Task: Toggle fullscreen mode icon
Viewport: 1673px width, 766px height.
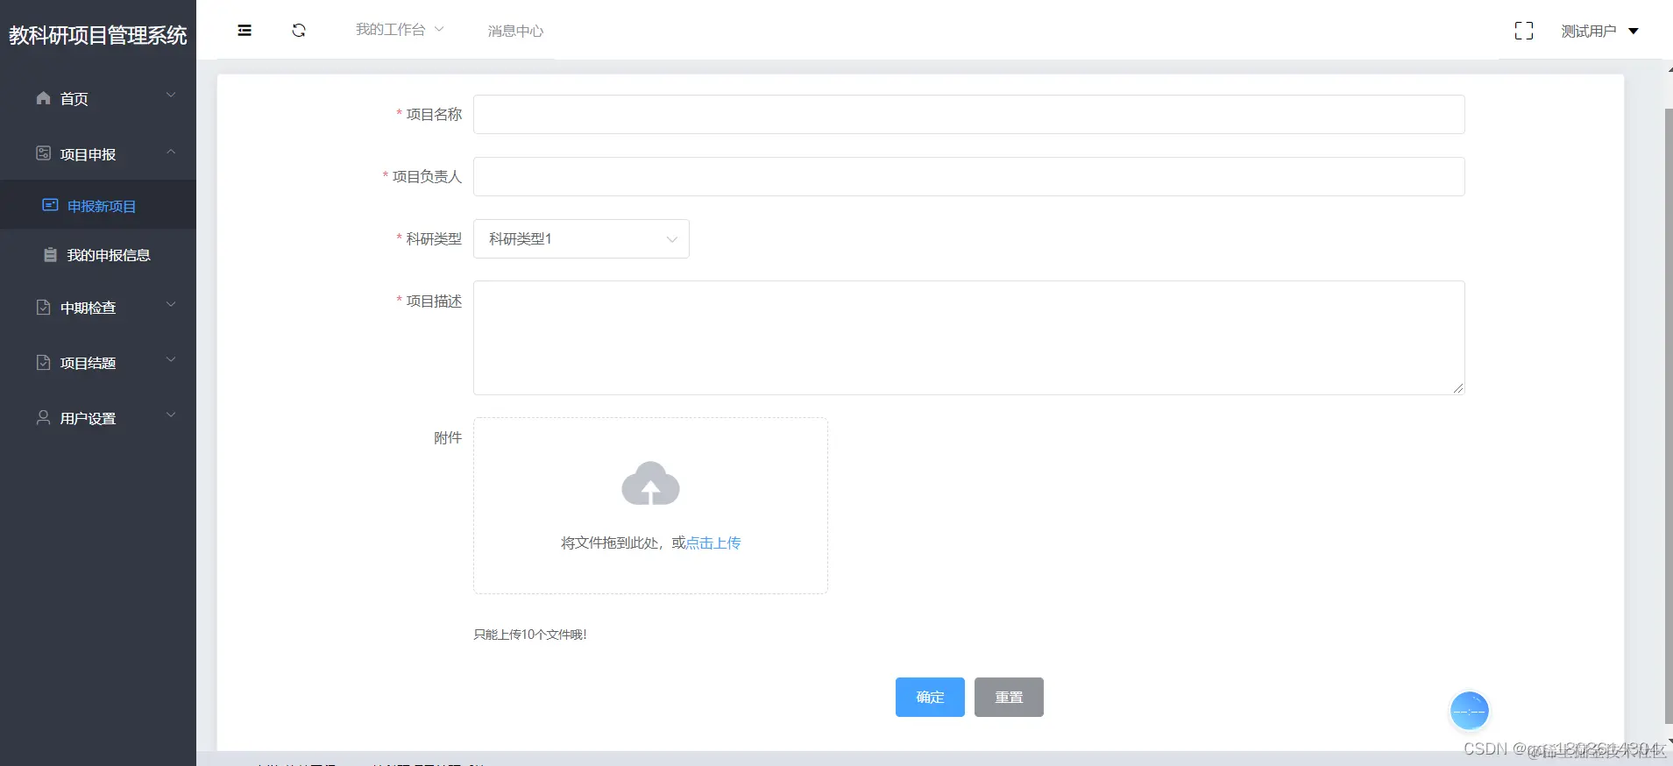Action: (1524, 31)
